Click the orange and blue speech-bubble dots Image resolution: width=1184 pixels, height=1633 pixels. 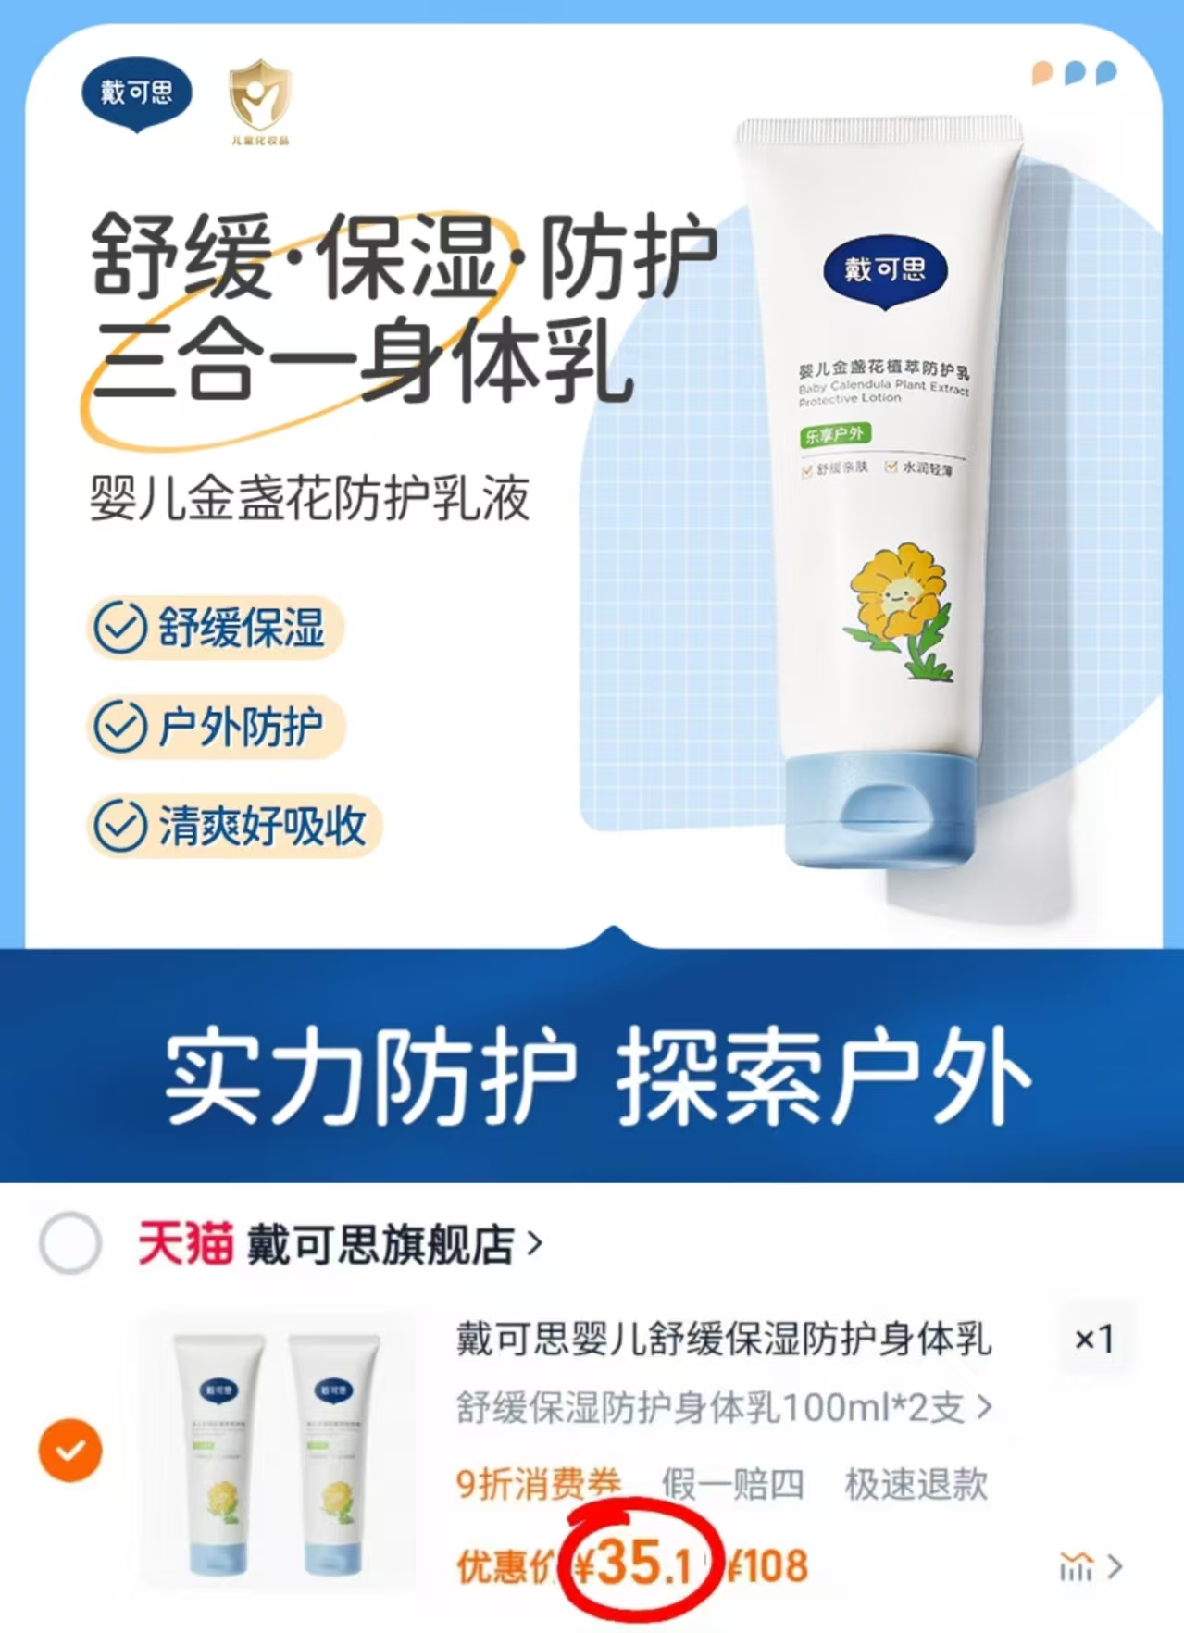pos(1075,73)
